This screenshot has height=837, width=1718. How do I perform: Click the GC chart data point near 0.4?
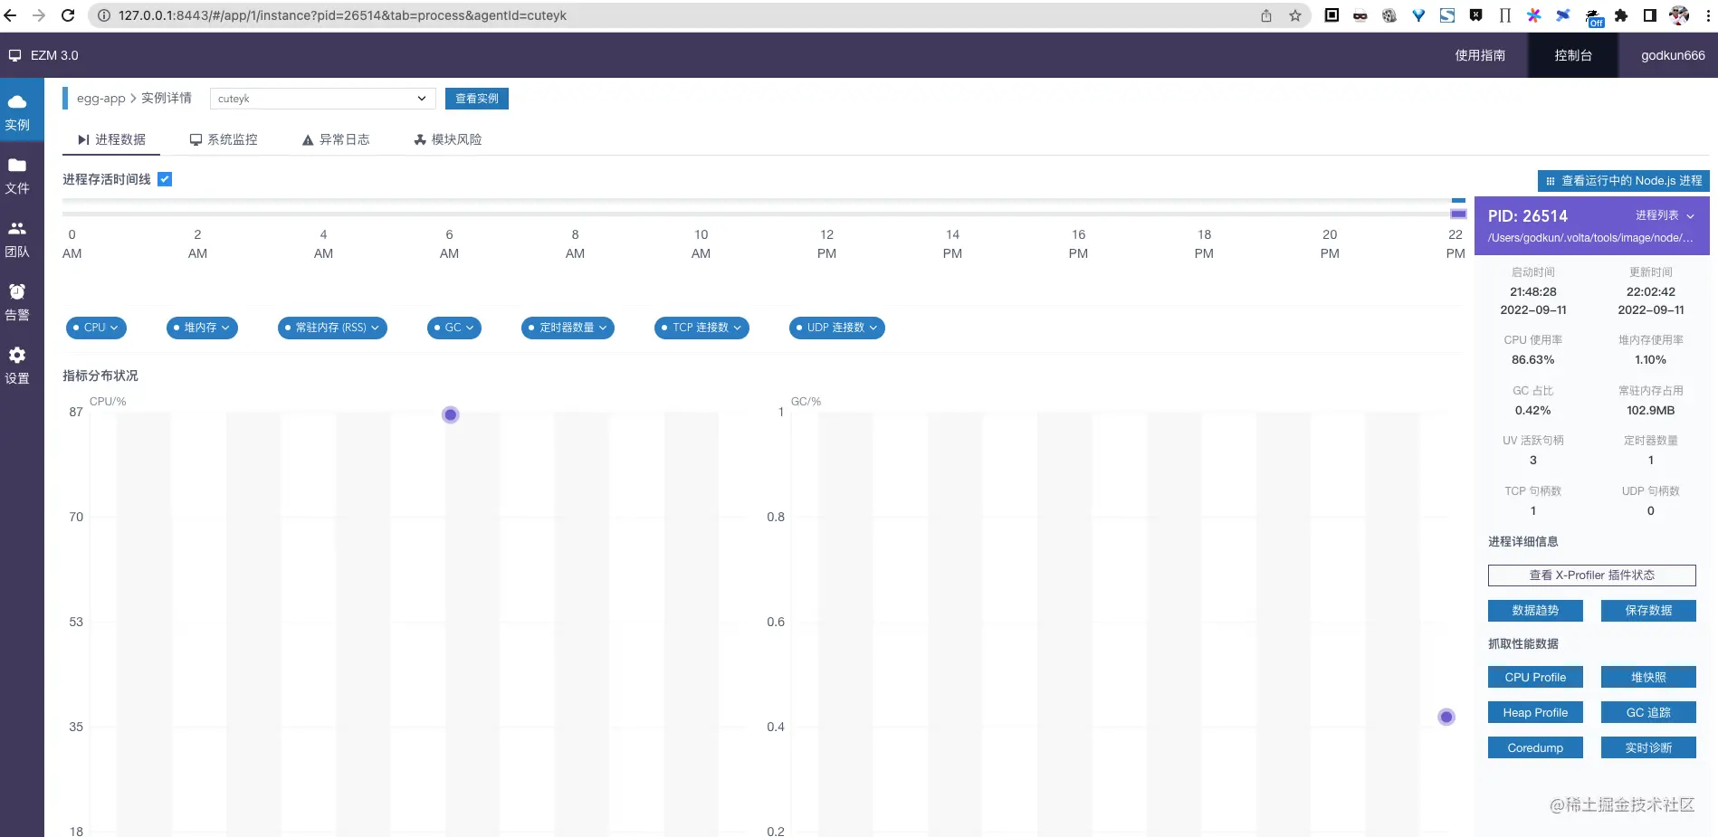coord(1446,718)
